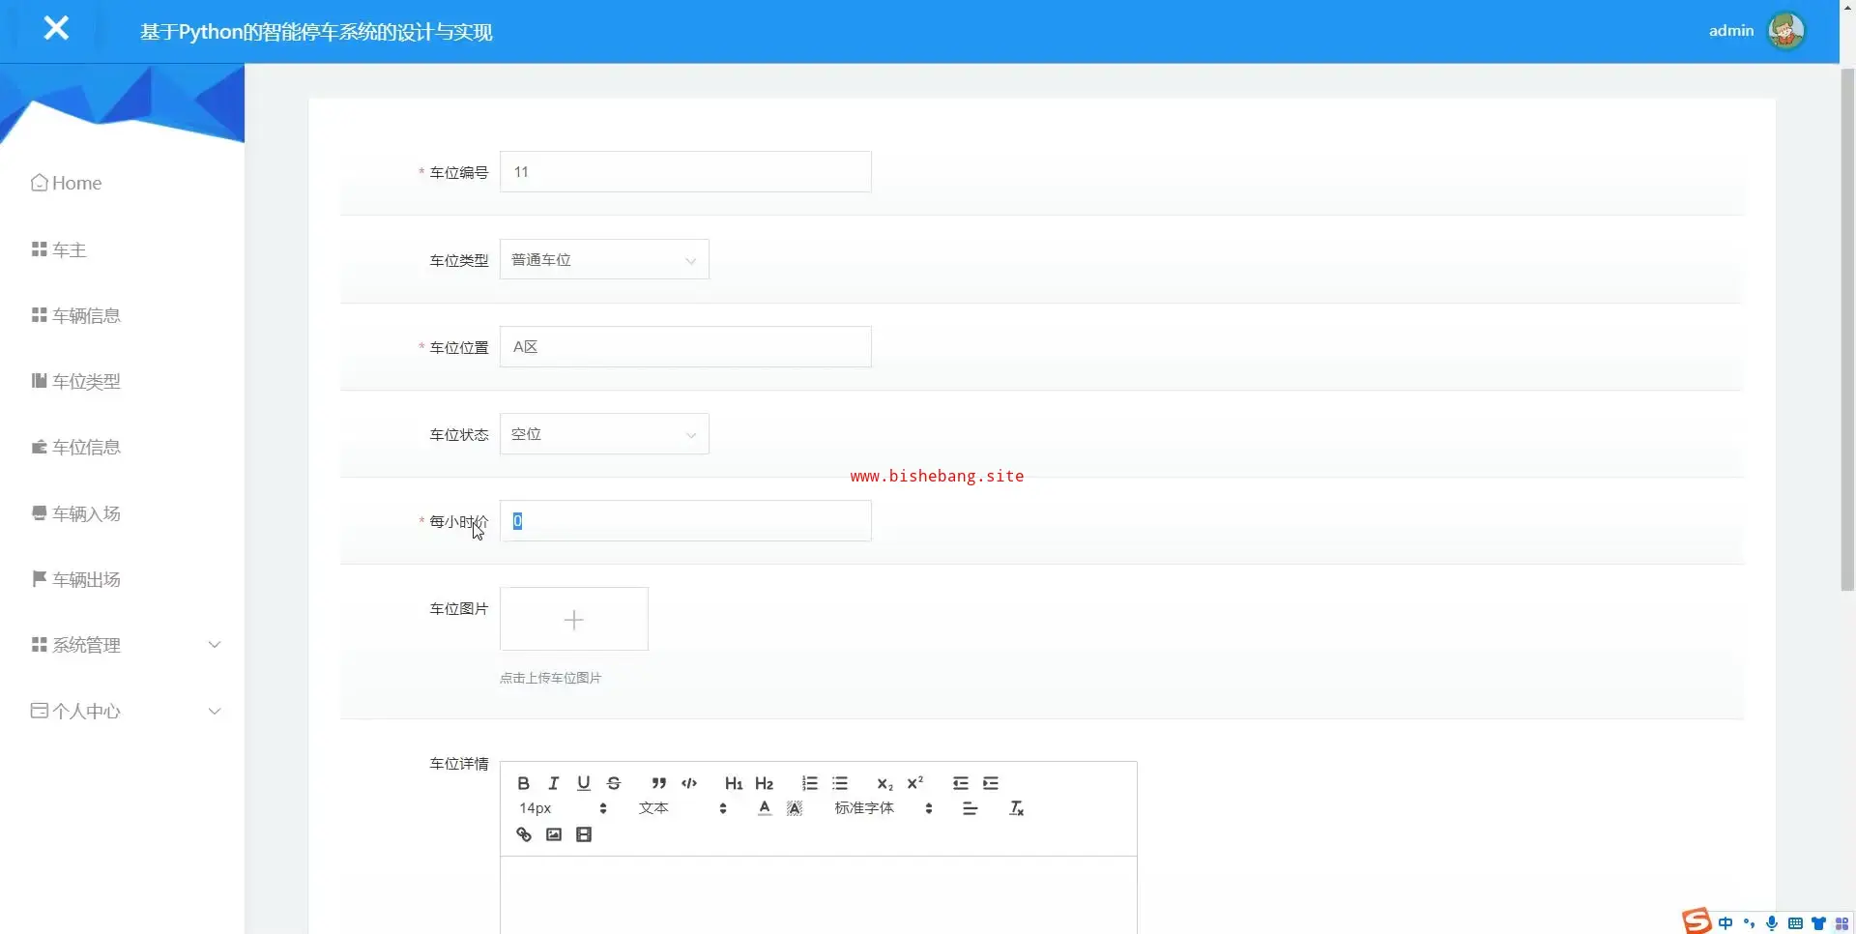Toggle Sogou punctuation mode
The height and width of the screenshot is (934, 1856).
1749,923
